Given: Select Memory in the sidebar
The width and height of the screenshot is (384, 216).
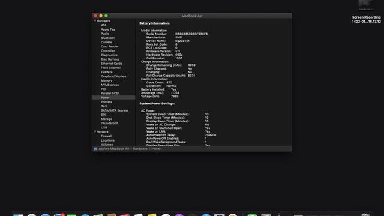Looking at the screenshot, I should 107,80.
